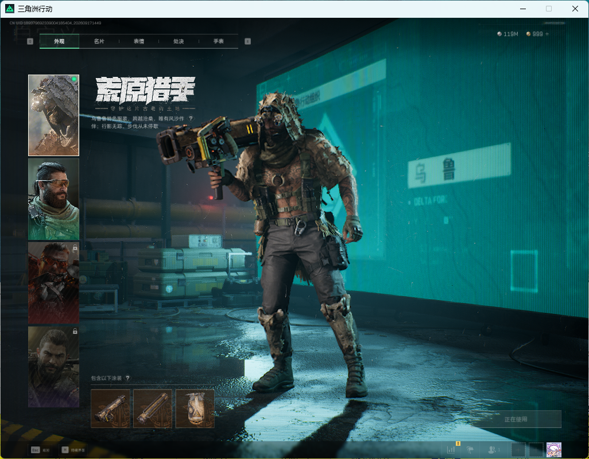Open the statistics bar chart icon
589x459 pixels.
tap(451, 449)
